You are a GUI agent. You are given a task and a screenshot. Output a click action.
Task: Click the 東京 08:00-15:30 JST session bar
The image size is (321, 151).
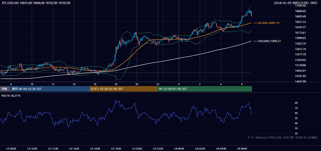pyautogui.click(x=50, y=89)
